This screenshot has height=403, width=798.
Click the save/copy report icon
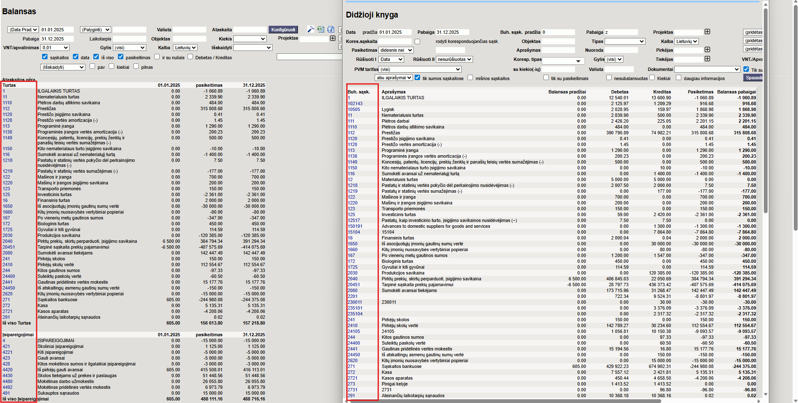(331, 29)
